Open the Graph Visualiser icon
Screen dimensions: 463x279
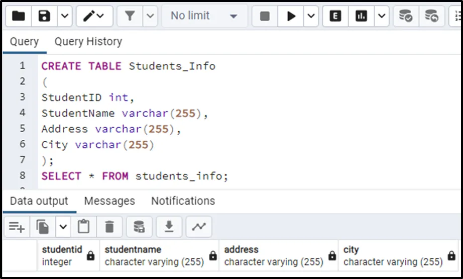point(199,227)
